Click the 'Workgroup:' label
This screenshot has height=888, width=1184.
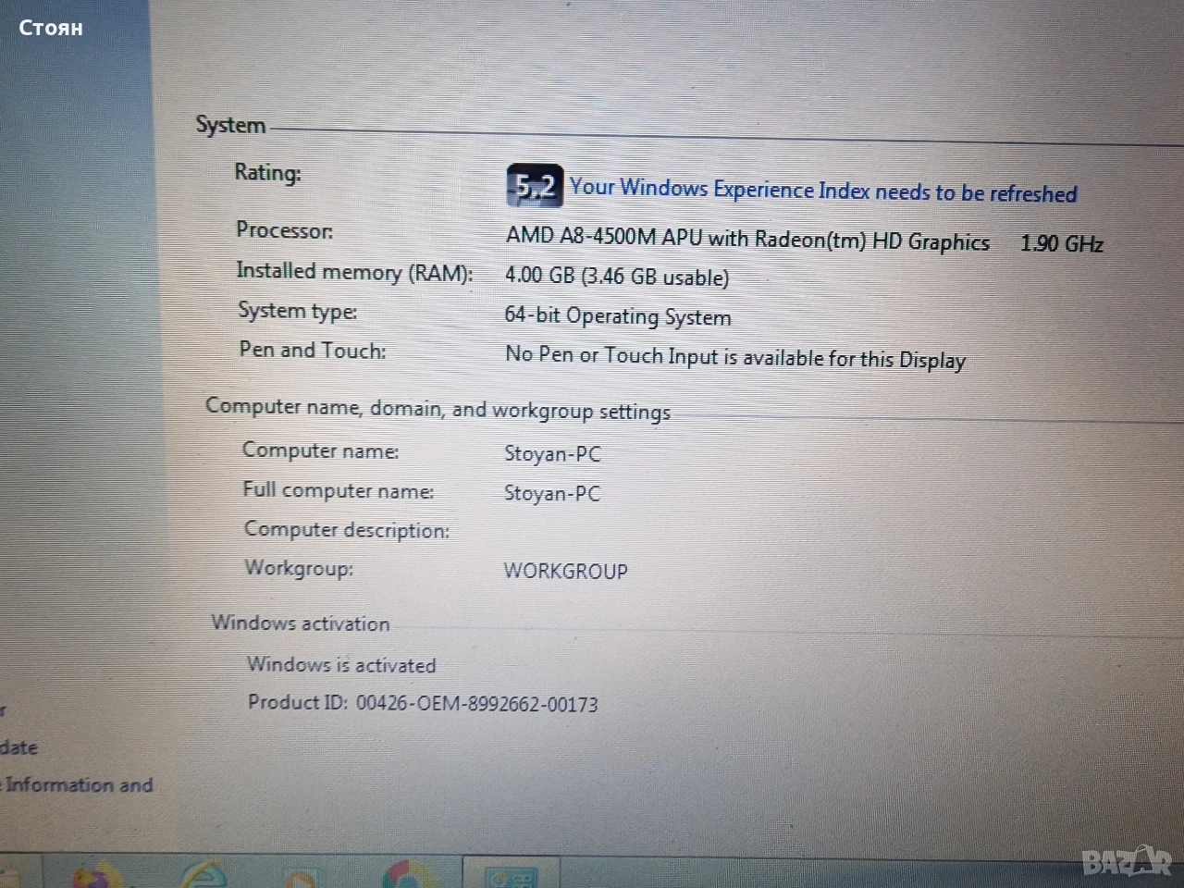pyautogui.click(x=299, y=568)
